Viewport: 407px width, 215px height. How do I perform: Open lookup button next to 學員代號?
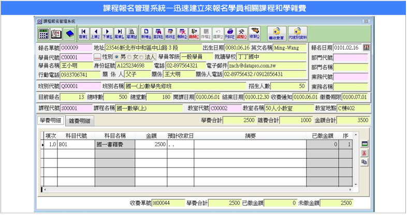click(x=97, y=57)
